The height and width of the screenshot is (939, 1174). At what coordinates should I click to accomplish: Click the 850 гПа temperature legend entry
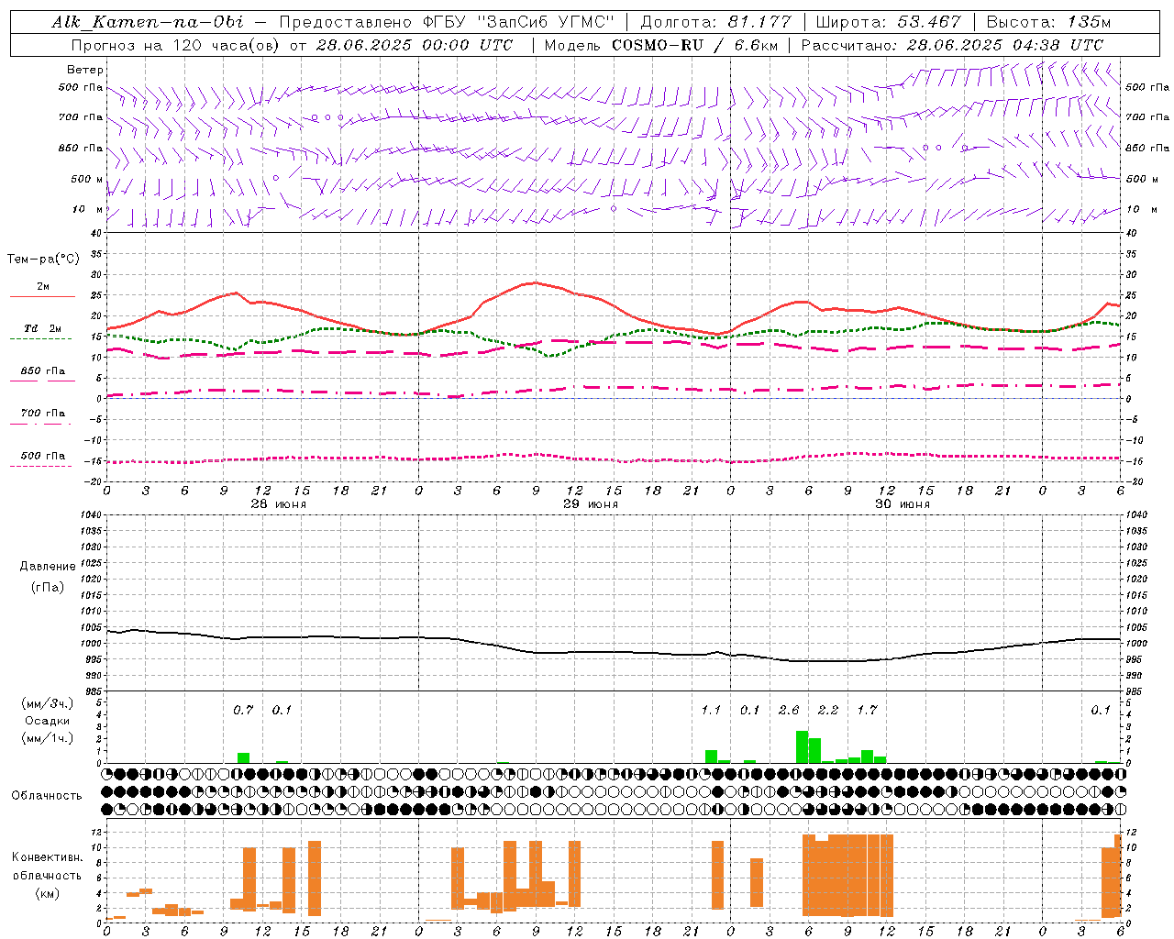point(42,371)
